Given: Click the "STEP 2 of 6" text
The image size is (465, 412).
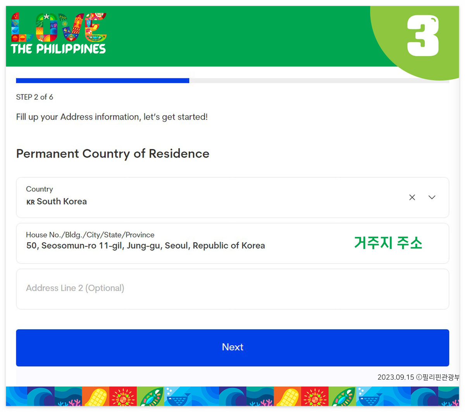Looking at the screenshot, I should 34,97.
